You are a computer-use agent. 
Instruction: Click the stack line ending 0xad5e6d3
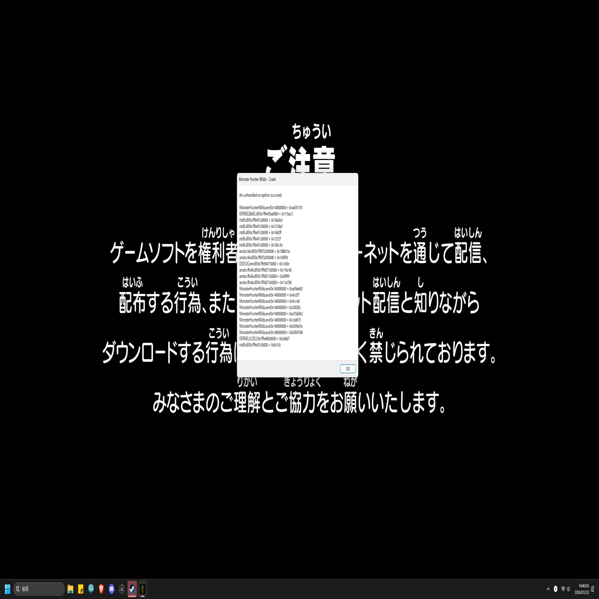(271, 289)
